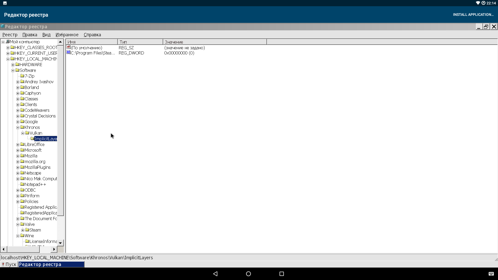The height and width of the screenshot is (280, 498).
Task: Click the INSTALL APPLICATION button
Action: coord(473,14)
